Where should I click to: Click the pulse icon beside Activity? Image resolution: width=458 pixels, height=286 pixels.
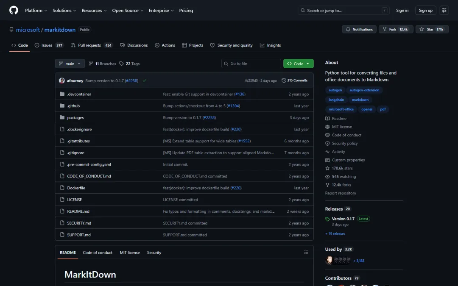(327, 152)
